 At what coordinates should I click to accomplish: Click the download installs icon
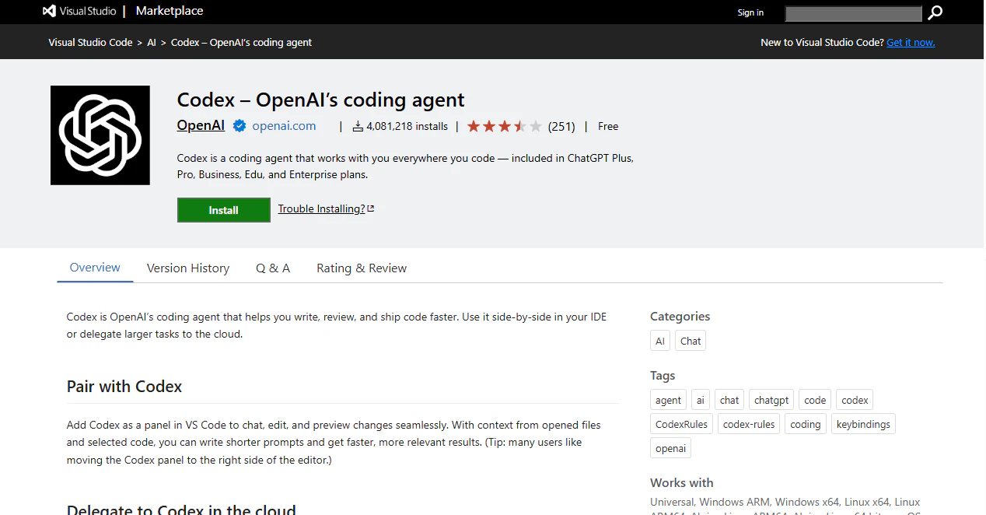(358, 126)
